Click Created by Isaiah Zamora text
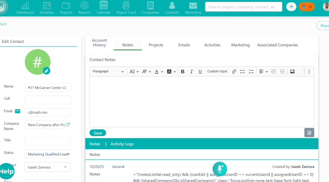This screenshot has height=182, width=329. pyautogui.click(x=293, y=166)
